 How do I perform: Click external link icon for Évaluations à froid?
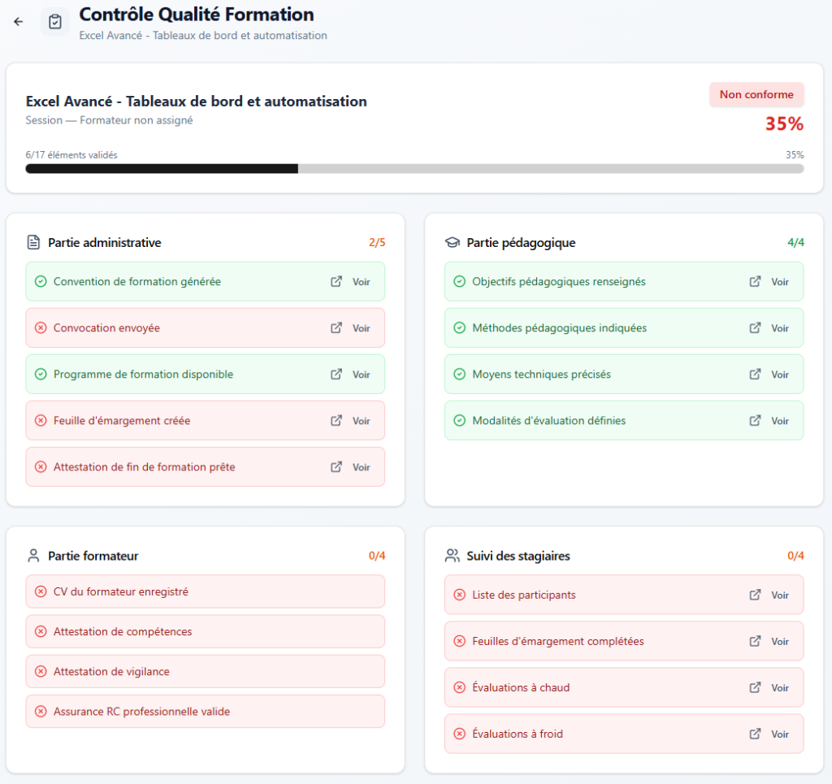coord(755,734)
